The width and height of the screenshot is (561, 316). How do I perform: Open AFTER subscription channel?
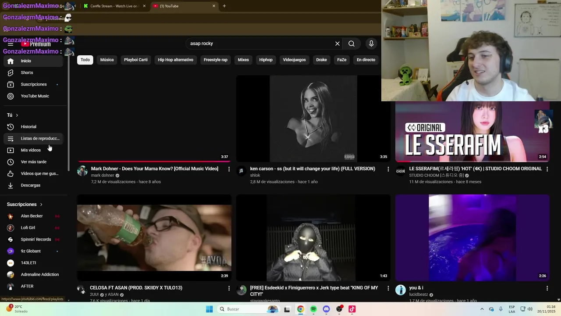[x=34, y=286]
